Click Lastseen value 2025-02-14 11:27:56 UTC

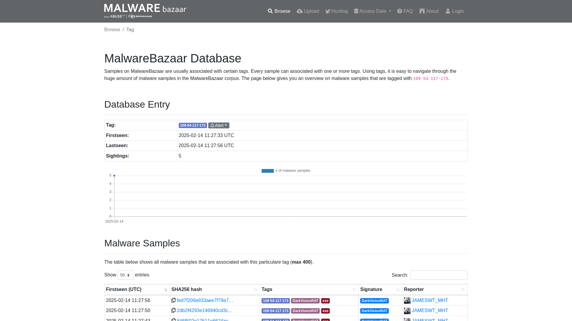(206, 146)
